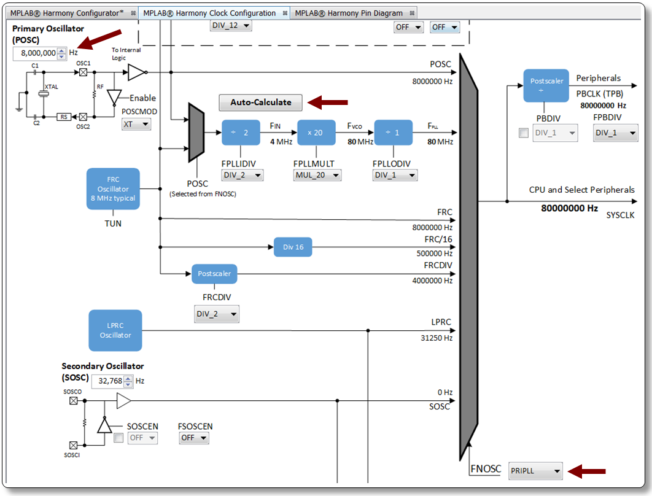Click the FRCDIV Postscaler block

[x=214, y=274]
